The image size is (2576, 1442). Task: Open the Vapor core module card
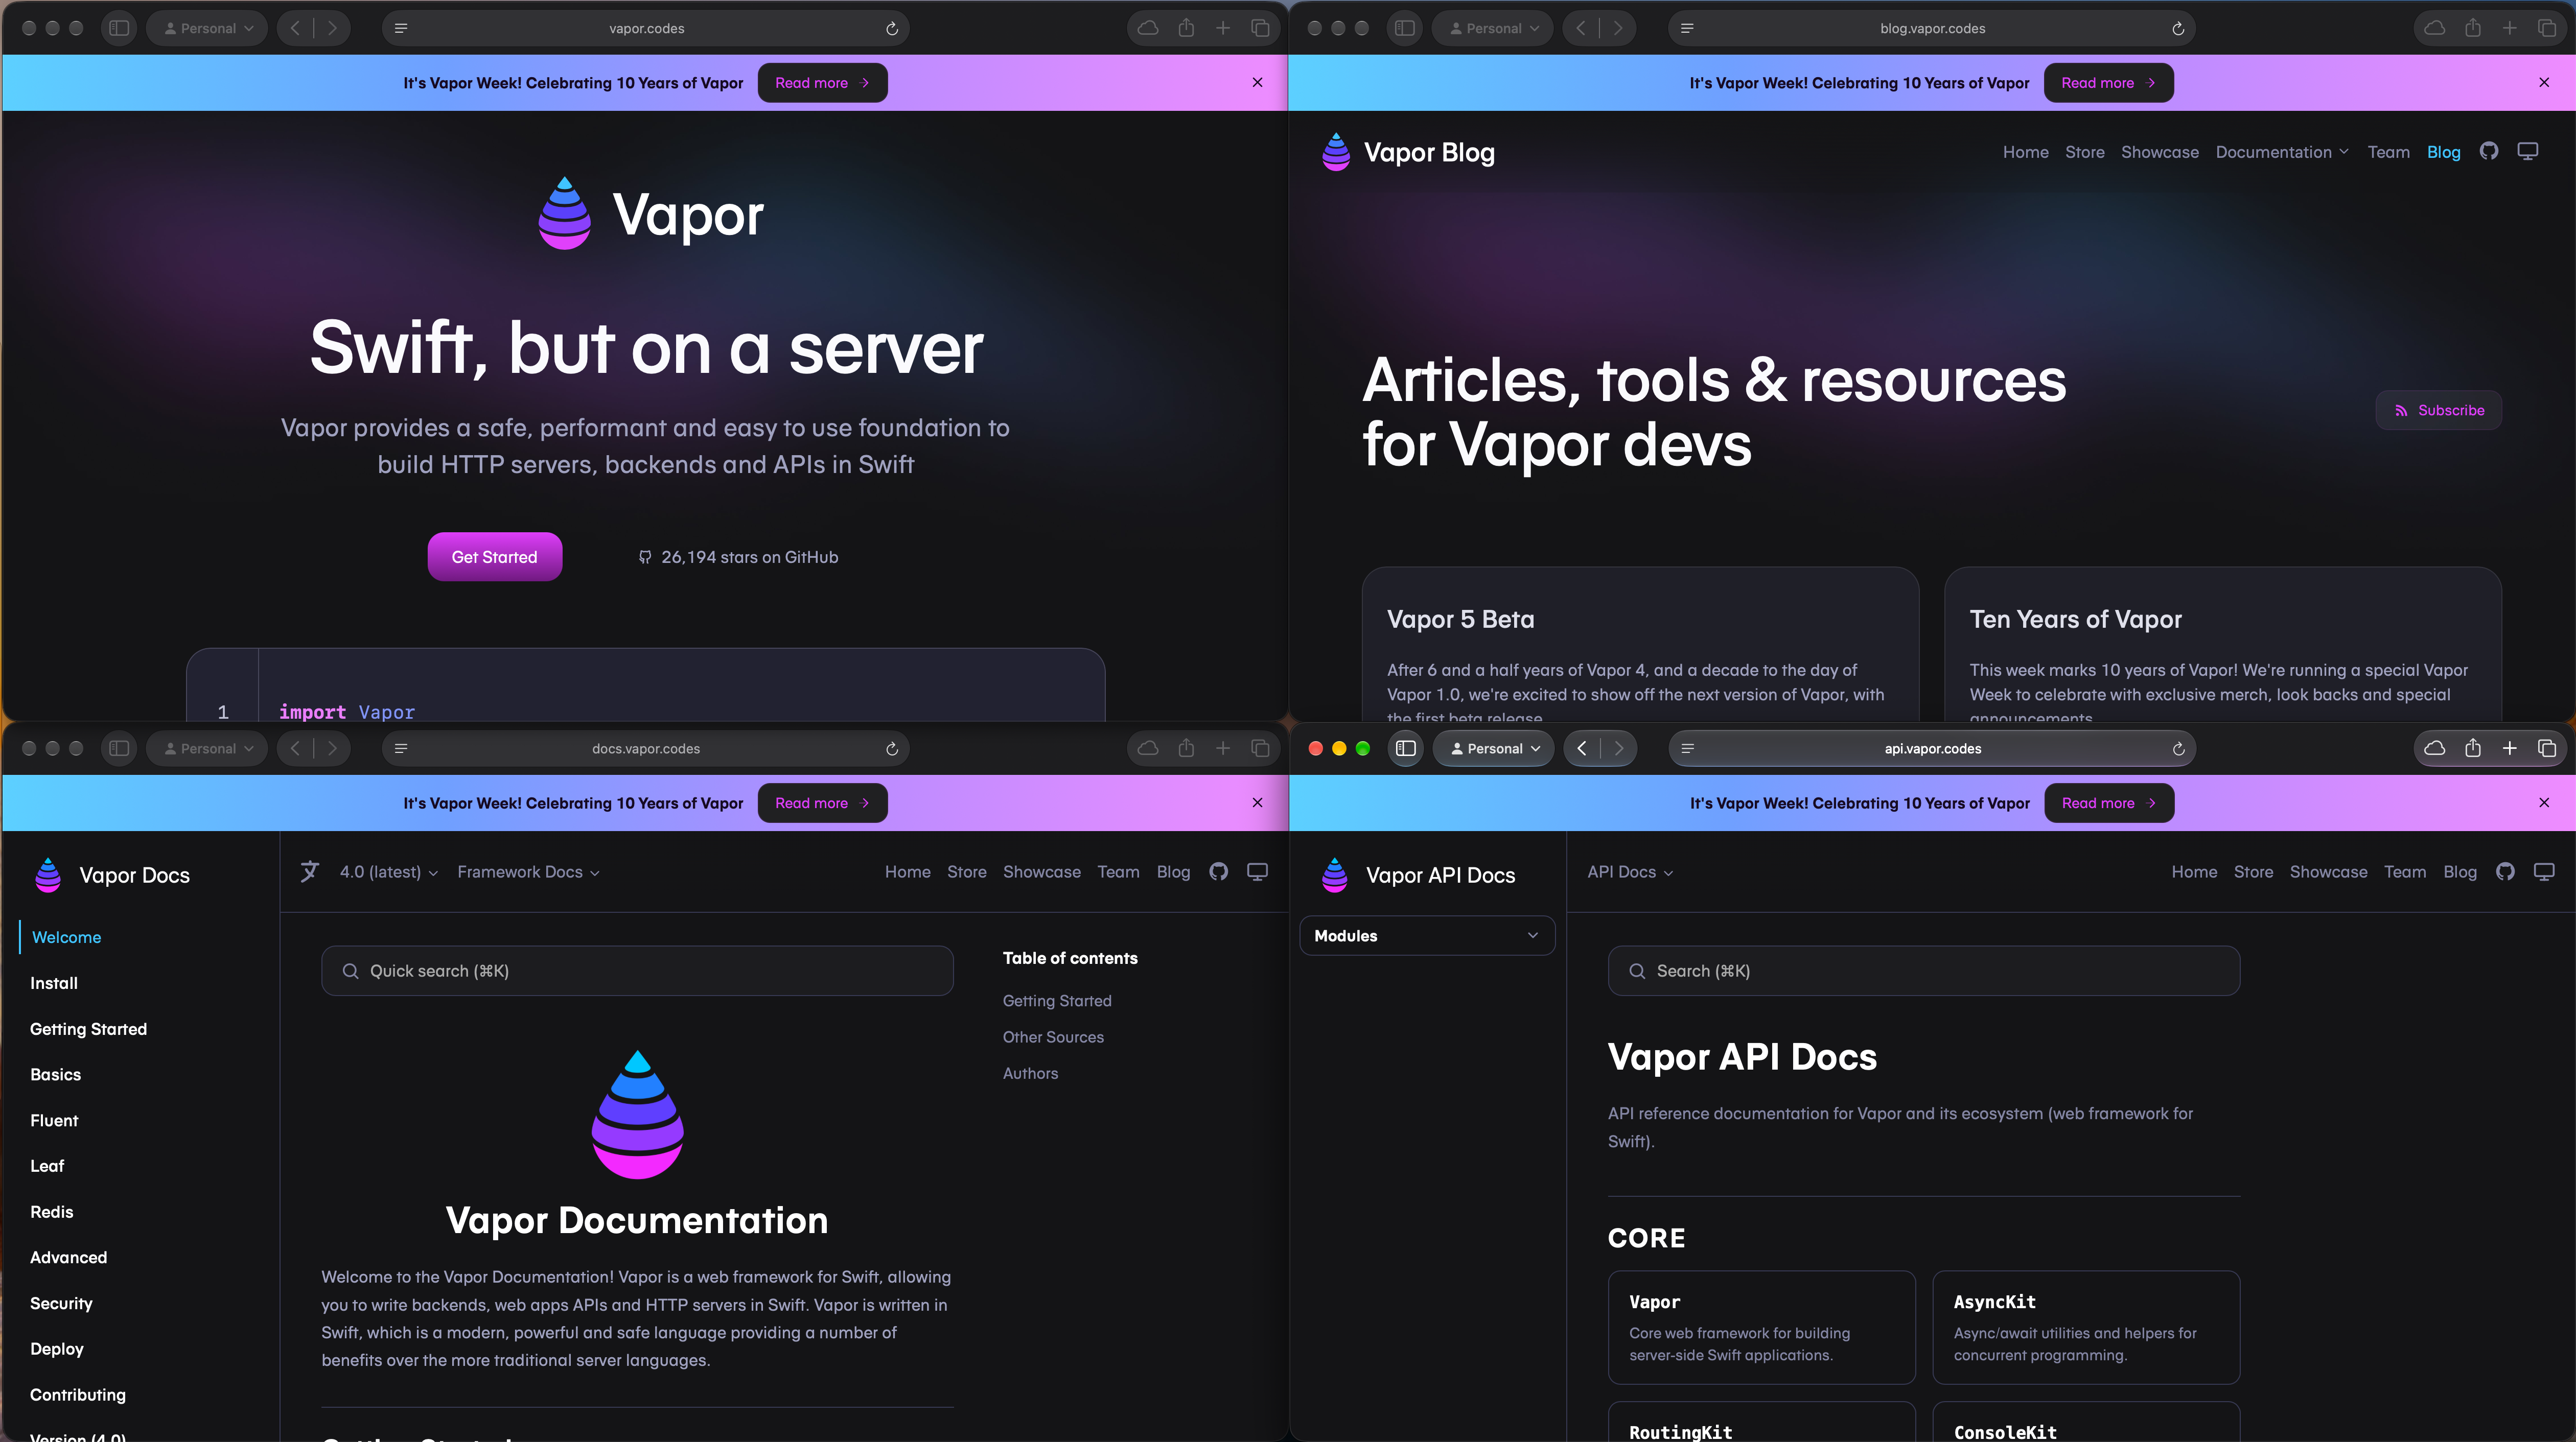(x=1762, y=1327)
